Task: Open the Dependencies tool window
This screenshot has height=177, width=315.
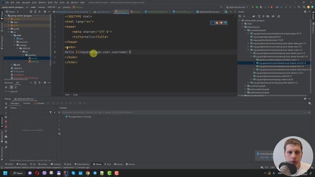Action: pyautogui.click(x=82, y=164)
